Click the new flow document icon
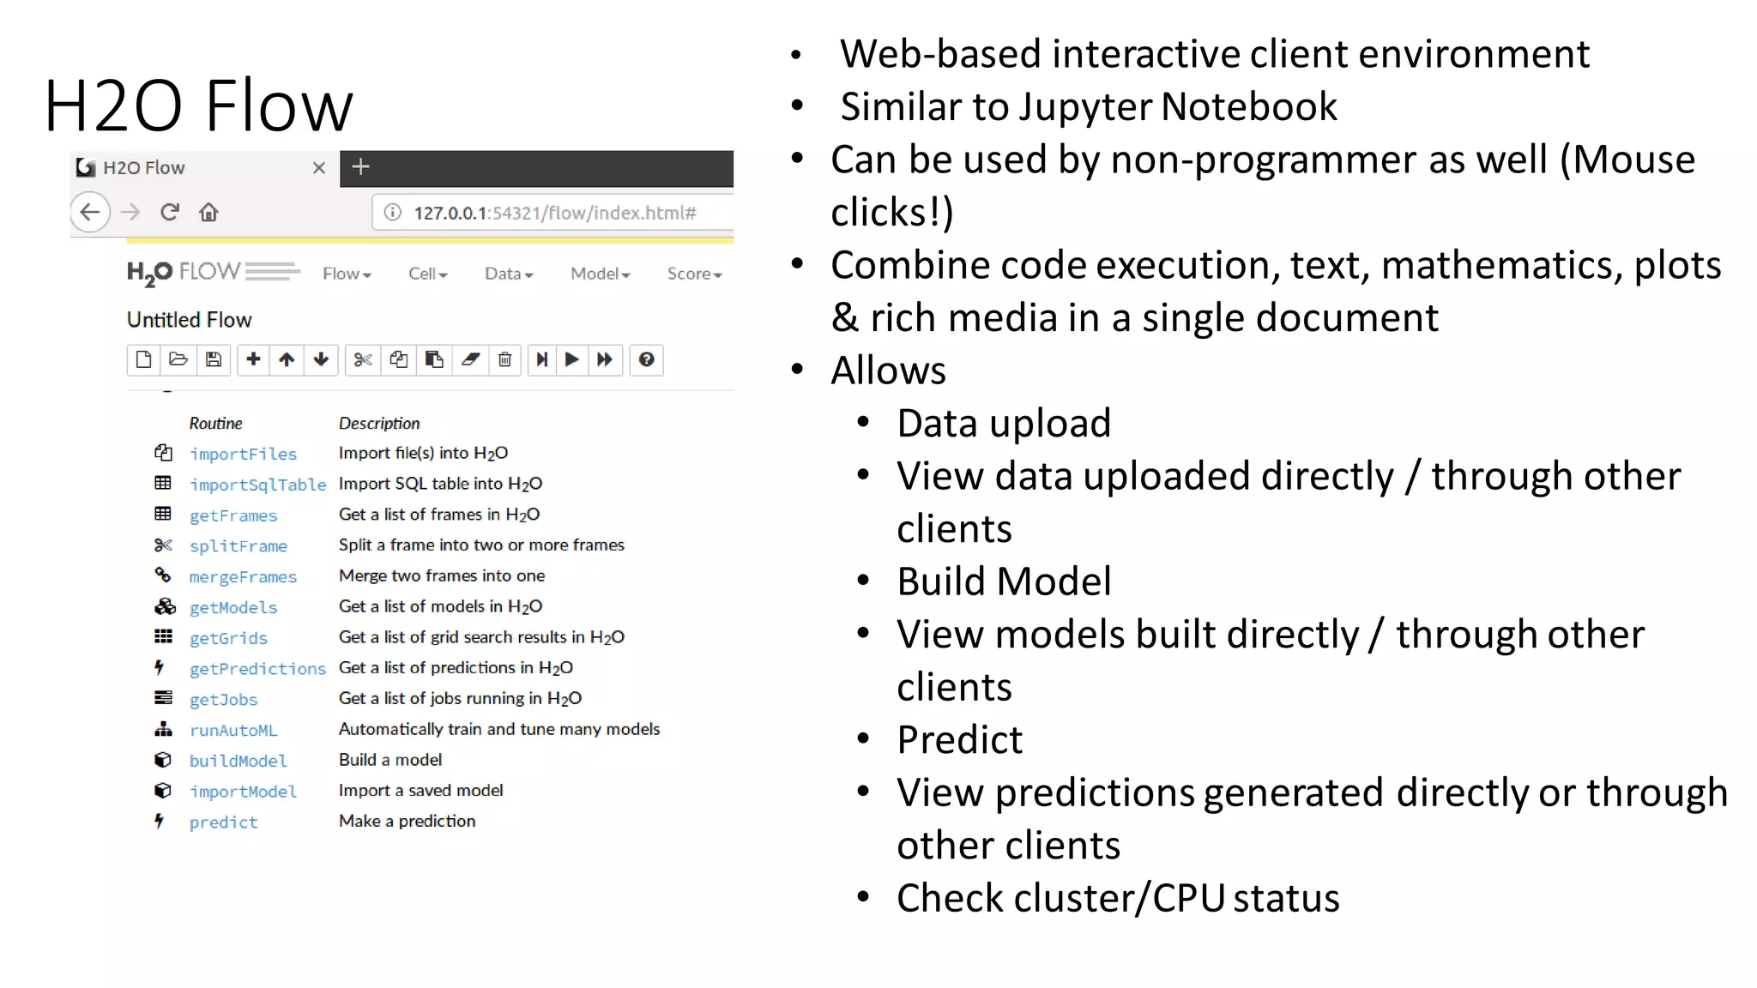This screenshot has width=1757, height=988. [144, 359]
